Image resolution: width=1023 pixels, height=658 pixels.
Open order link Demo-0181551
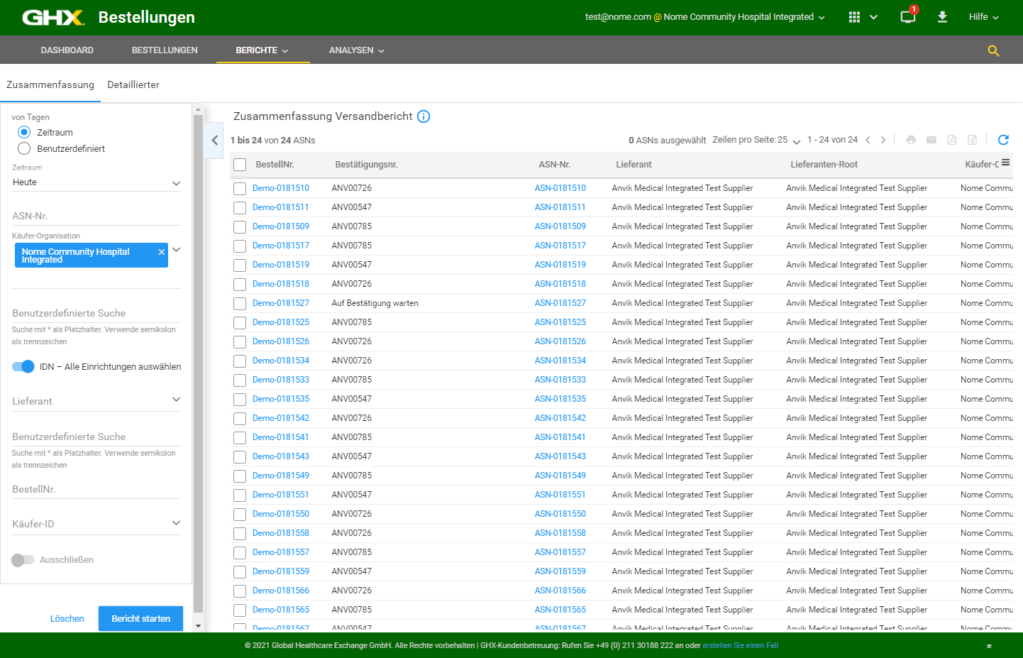(281, 495)
